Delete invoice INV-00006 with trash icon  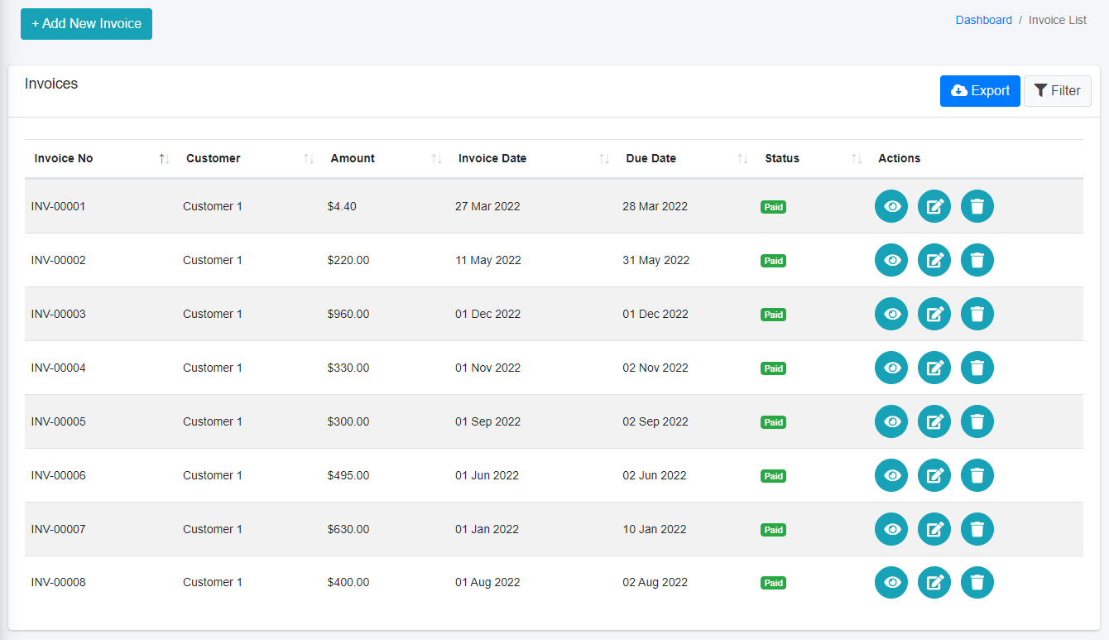[977, 475]
